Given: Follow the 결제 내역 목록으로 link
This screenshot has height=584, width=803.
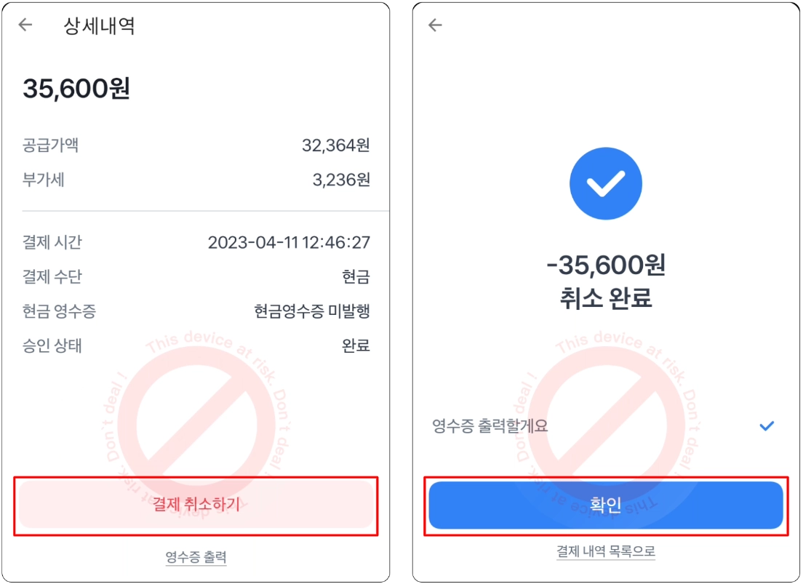Looking at the screenshot, I should point(605,551).
